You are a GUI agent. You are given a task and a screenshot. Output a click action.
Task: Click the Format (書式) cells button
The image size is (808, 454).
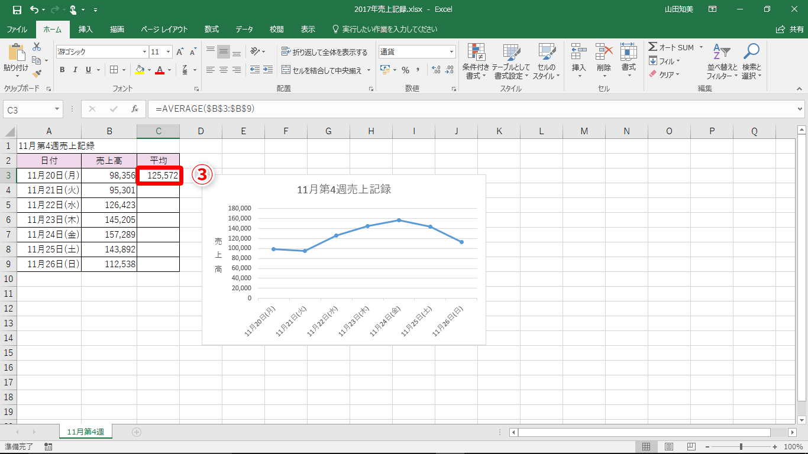628,61
